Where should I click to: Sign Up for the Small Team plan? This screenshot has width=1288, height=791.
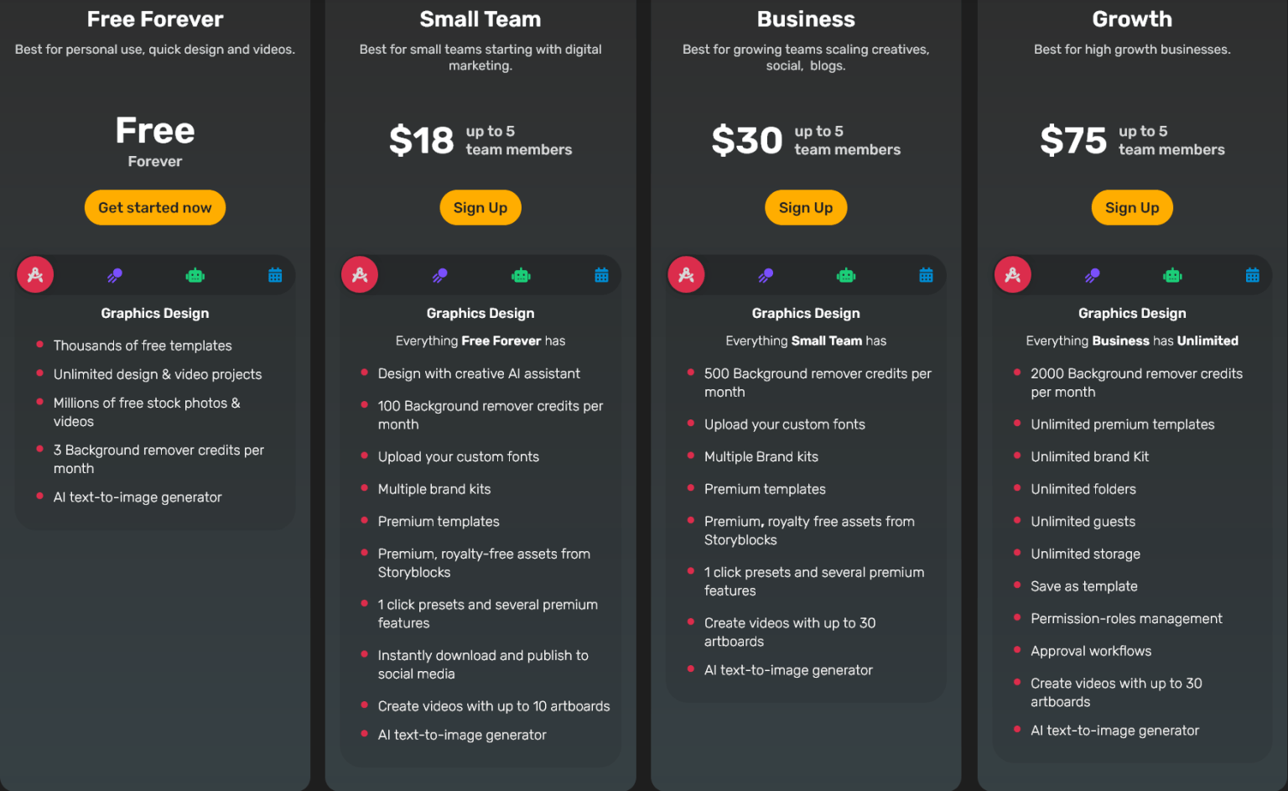point(480,207)
